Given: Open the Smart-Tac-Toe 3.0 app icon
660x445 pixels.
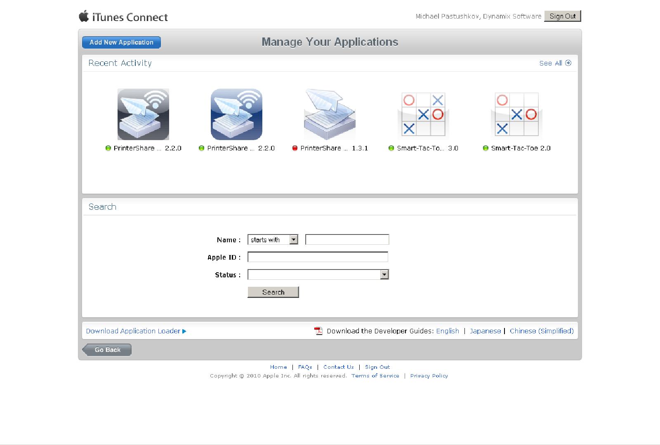Looking at the screenshot, I should click(x=423, y=115).
